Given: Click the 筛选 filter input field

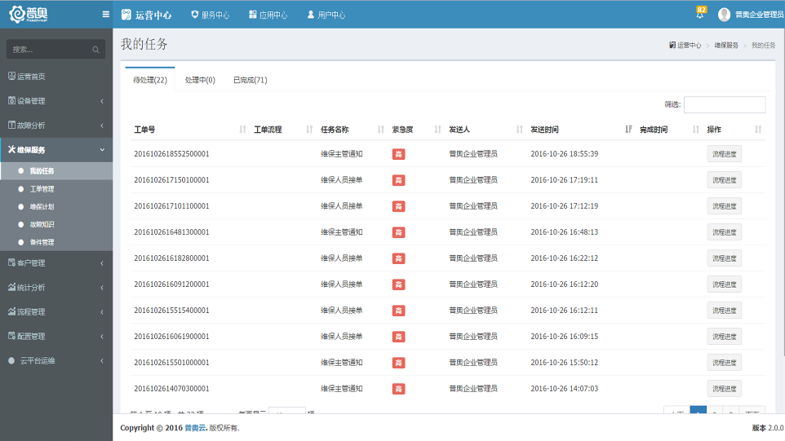Looking at the screenshot, I should coord(725,104).
